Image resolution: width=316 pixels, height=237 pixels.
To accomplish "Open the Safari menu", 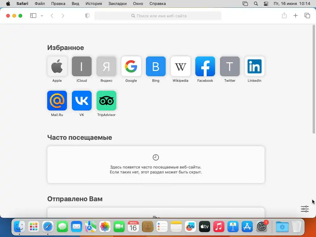I will tap(22, 4).
